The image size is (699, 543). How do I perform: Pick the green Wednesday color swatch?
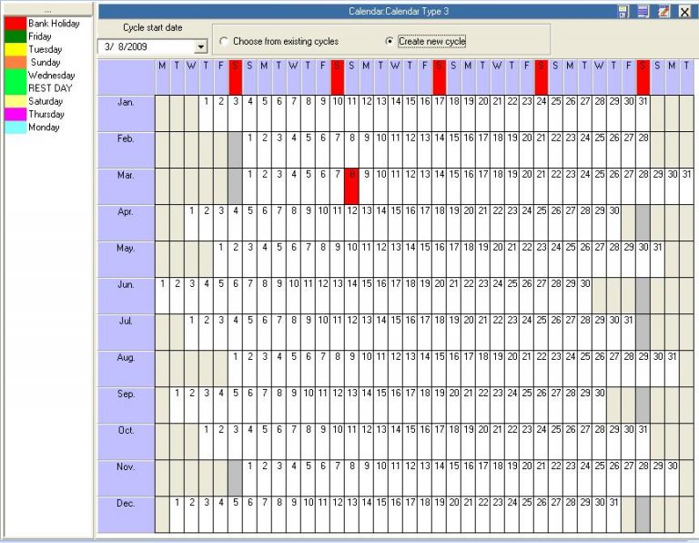pos(15,75)
